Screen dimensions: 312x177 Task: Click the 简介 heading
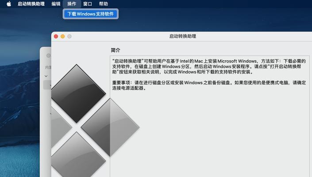pos(116,50)
